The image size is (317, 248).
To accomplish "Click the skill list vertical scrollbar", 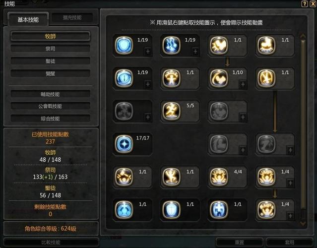I will [x=303, y=124].
